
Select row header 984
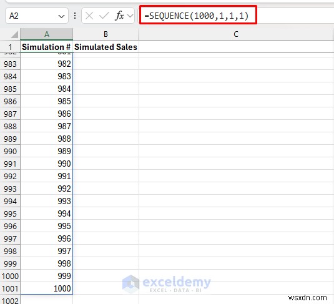coord(10,77)
